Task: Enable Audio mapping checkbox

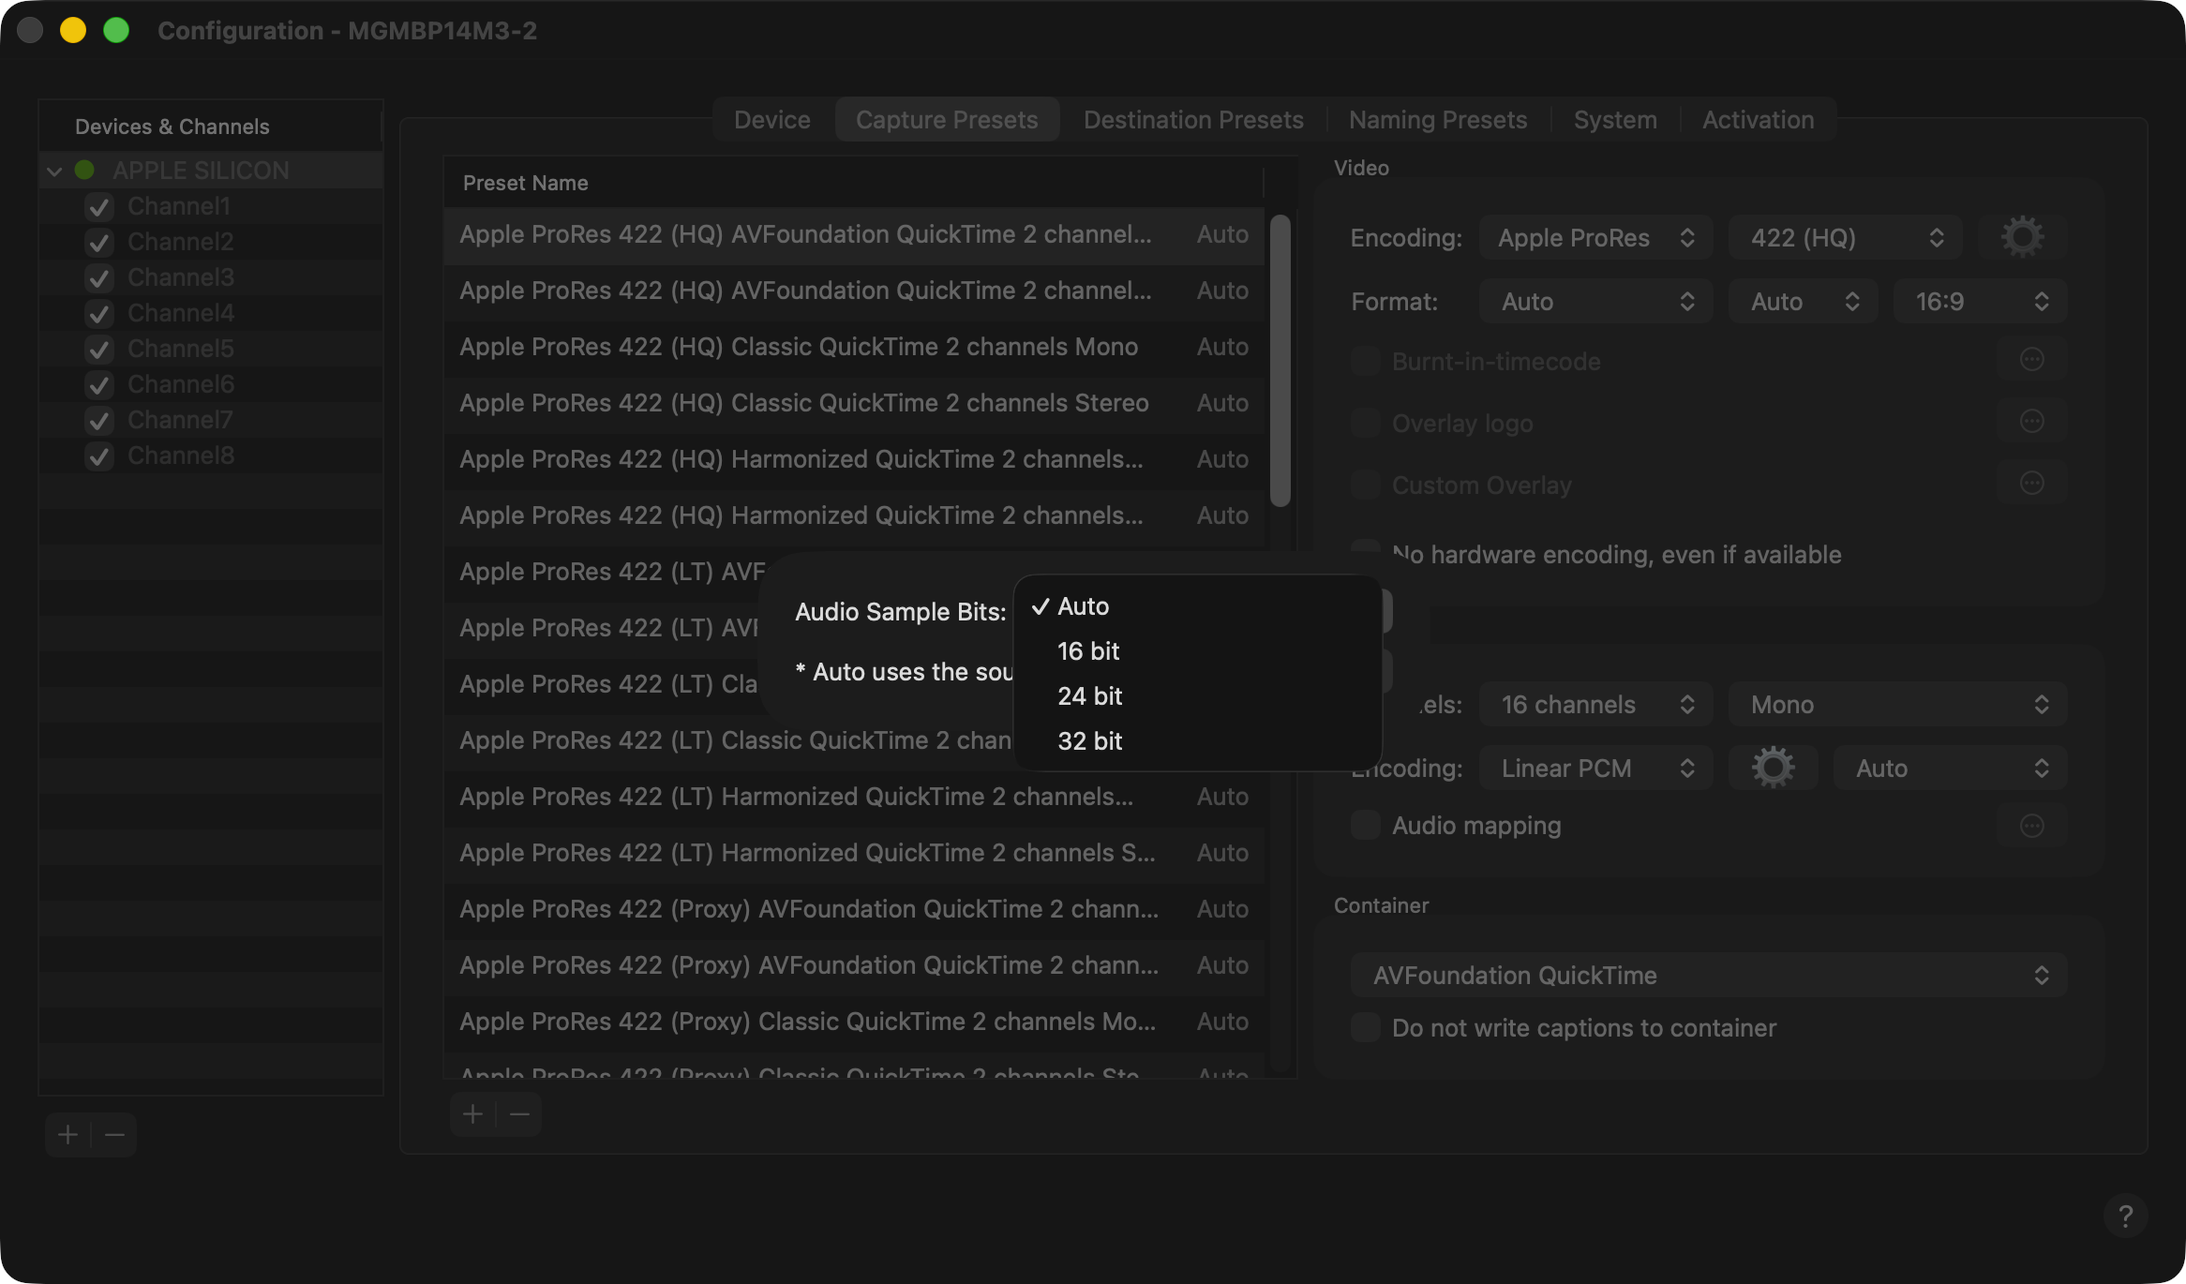Action: point(1366,825)
